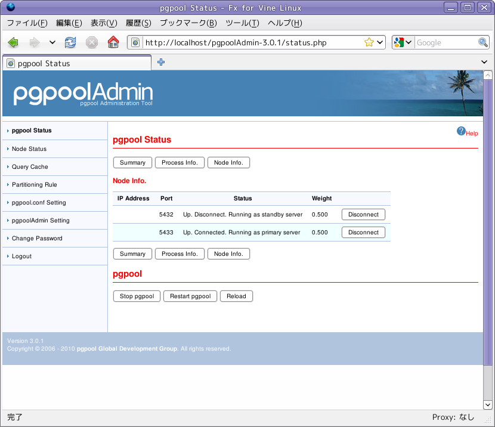This screenshot has width=495, height=427.
Task: Open the list all tabs dropdown
Action: [x=484, y=62]
